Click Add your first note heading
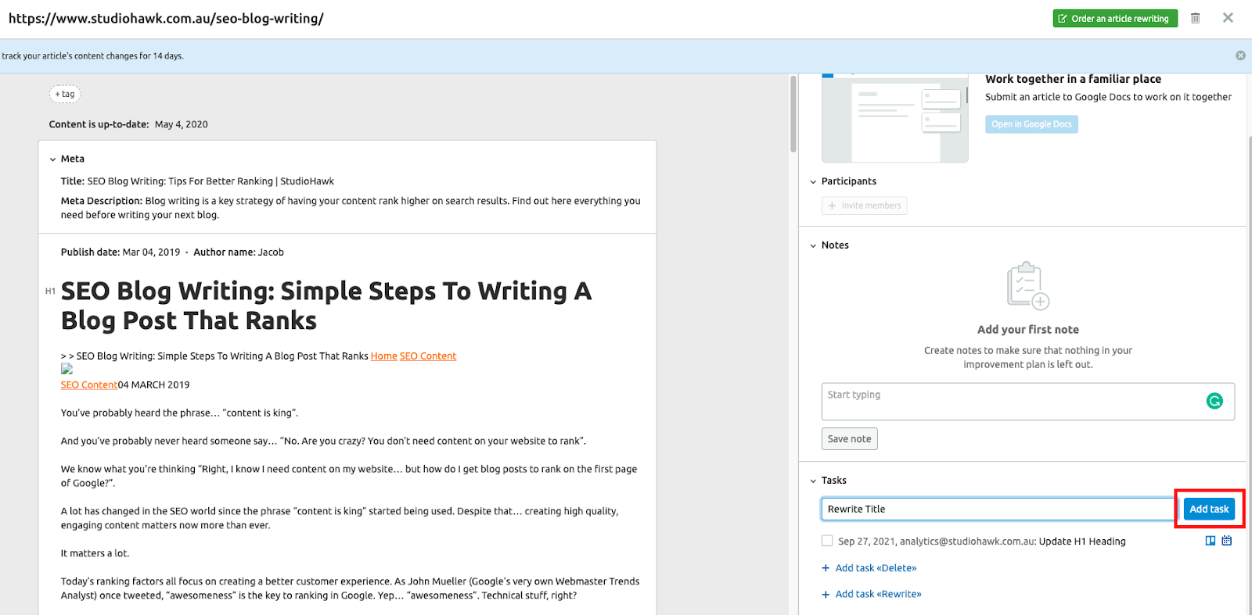 1028,330
